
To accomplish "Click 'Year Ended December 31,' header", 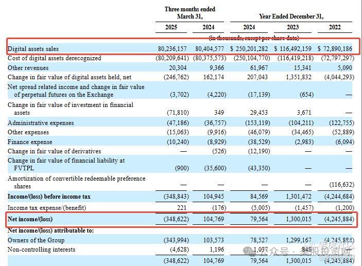I will point(291,16).
